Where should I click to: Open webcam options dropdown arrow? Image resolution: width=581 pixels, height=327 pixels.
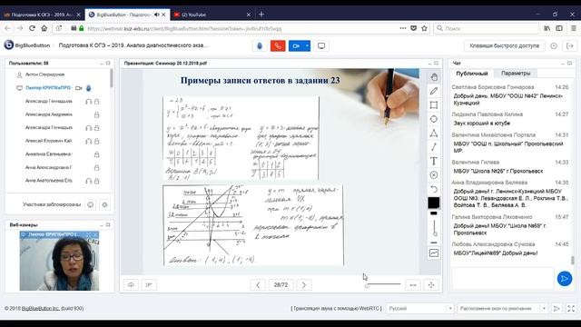click(x=307, y=46)
